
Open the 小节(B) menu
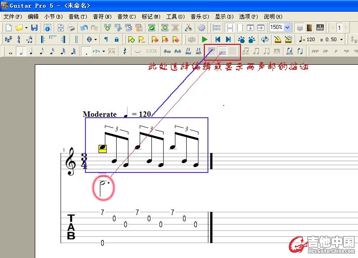(x=53, y=17)
